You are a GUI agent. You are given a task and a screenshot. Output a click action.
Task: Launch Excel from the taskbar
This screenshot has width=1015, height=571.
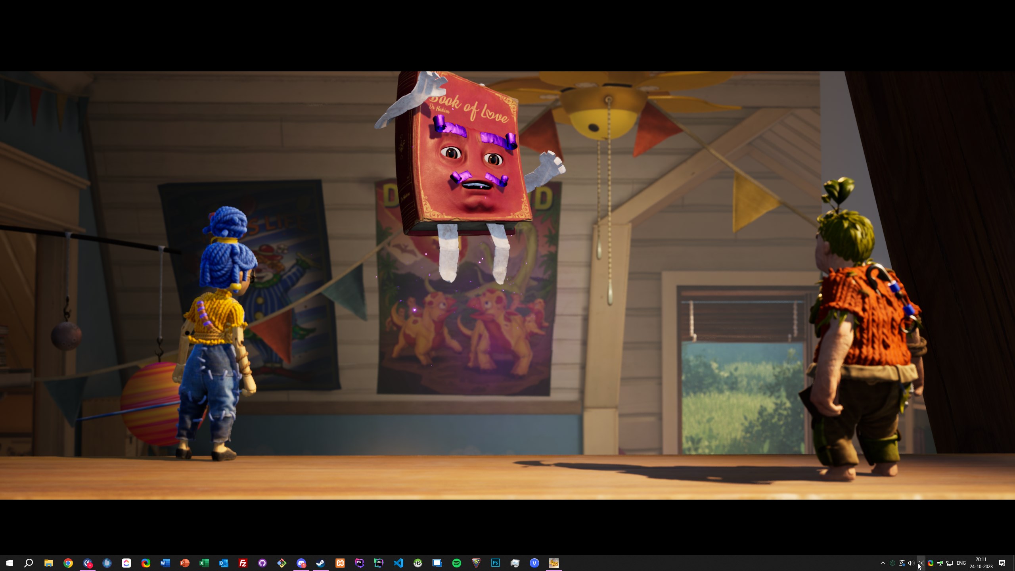(x=204, y=563)
